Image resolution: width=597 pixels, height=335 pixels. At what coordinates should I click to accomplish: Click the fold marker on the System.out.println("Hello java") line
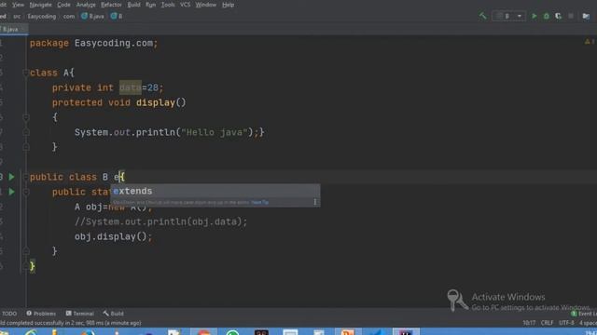pyautogui.click(x=26, y=132)
